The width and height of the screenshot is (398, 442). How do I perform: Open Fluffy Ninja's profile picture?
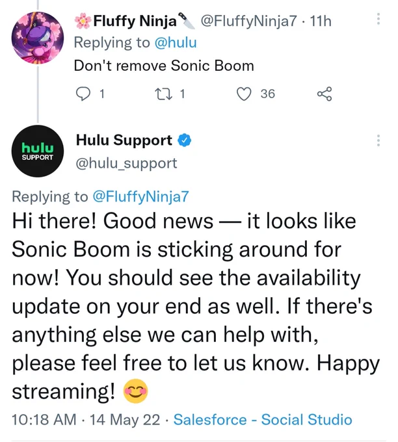coord(38,38)
